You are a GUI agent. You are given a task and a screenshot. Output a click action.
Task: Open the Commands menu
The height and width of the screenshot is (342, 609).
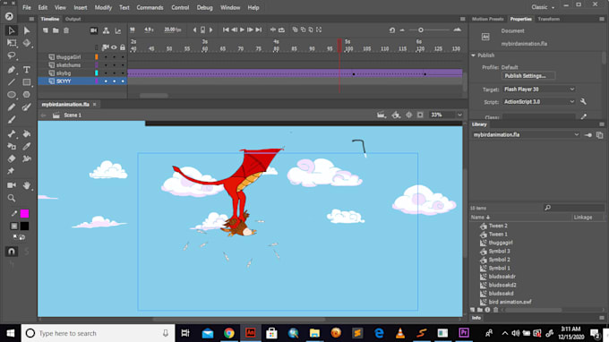point(150,7)
